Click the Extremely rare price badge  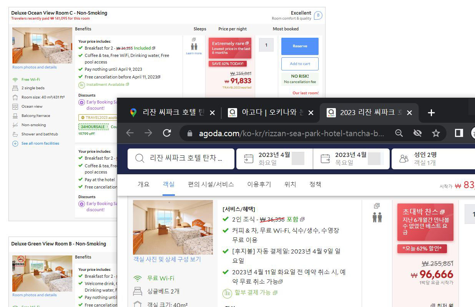coord(230,48)
